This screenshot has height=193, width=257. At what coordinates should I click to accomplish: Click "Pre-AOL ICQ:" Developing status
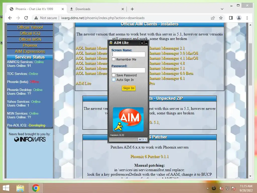[x=27, y=125]
